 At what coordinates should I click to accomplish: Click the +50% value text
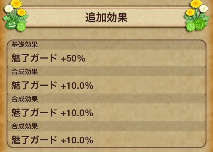[x=73, y=59]
